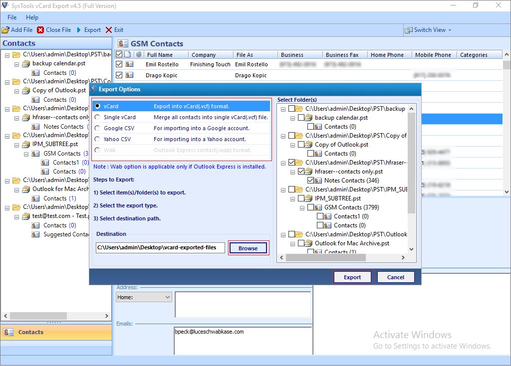This screenshot has height=366, width=511.
Task: Click the IPM_SUBTREE.pst file icon in left tree
Action: coord(26,144)
